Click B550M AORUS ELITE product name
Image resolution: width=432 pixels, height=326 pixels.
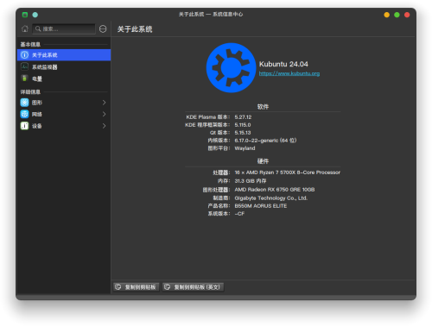pos(261,206)
